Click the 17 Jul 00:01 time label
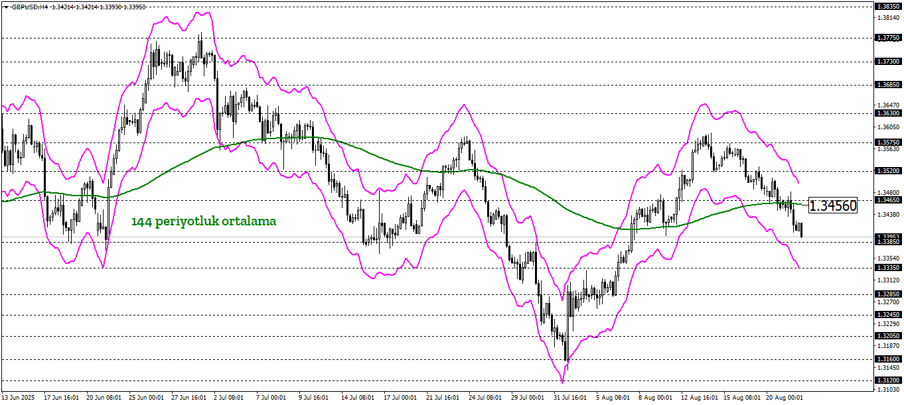 tap(401, 398)
